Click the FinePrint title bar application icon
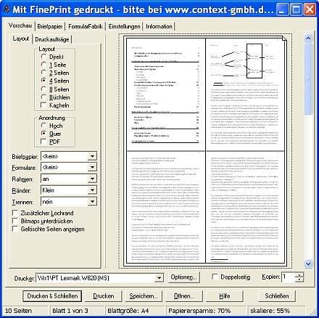The width and height of the screenshot is (319, 318). pos(7,9)
